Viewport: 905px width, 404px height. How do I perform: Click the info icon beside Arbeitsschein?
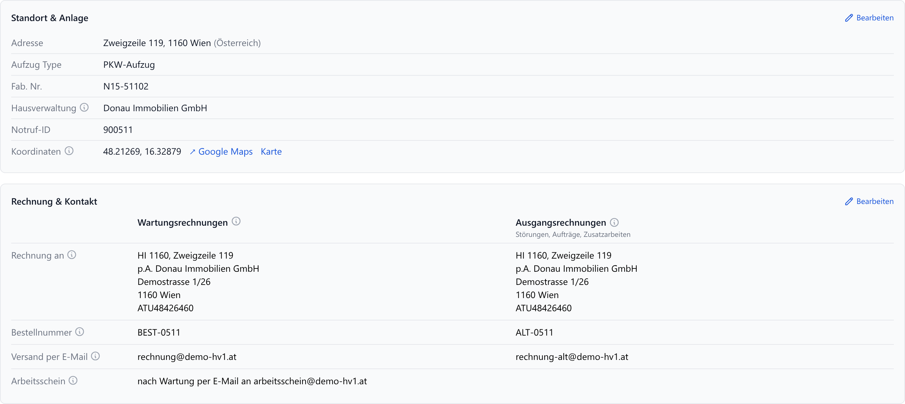(x=73, y=380)
